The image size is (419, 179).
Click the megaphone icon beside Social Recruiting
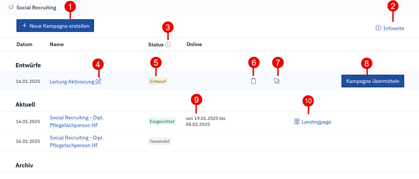click(11, 7)
